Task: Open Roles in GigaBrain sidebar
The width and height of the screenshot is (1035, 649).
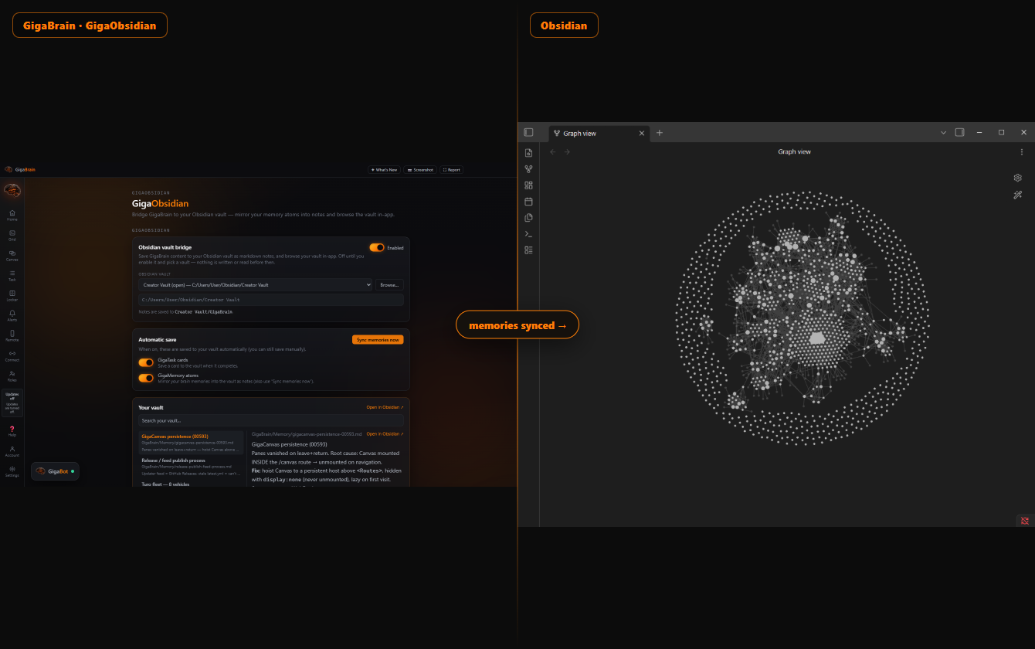Action: [x=12, y=375]
